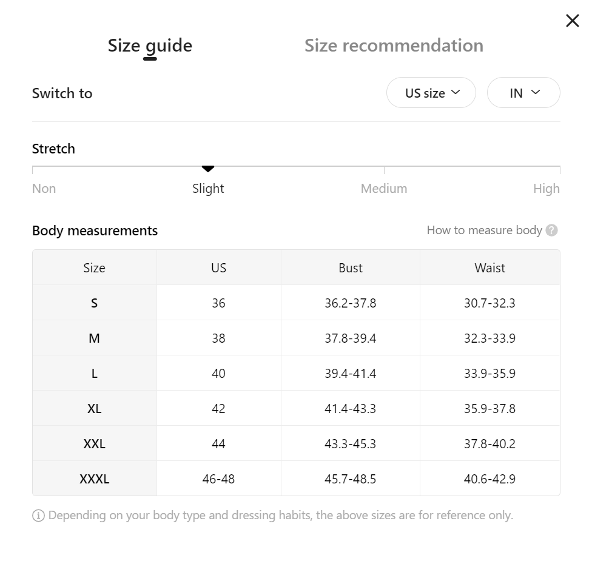Click the Medium stretch label

point(384,189)
